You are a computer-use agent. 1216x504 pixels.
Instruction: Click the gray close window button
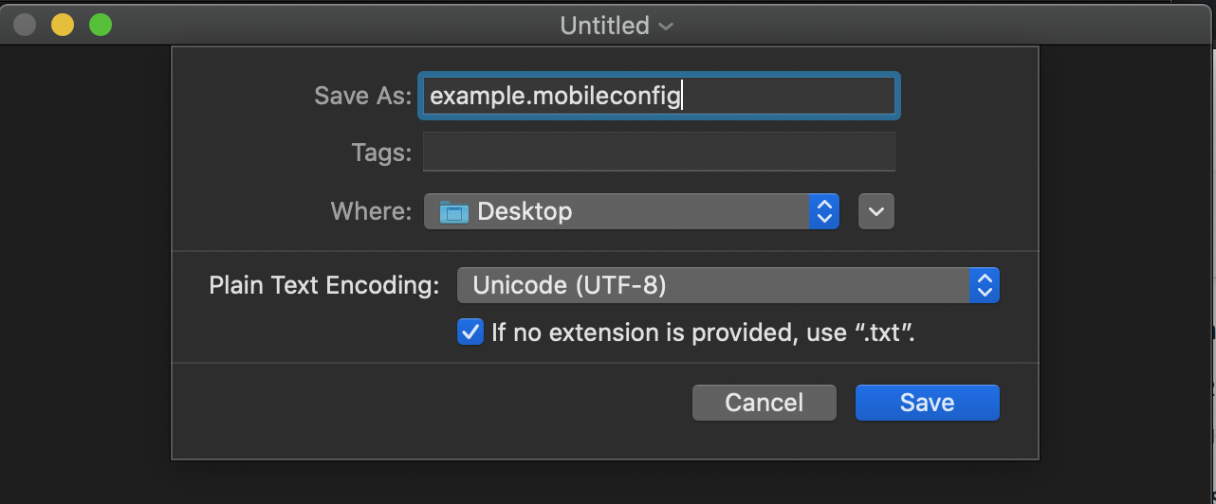(25, 26)
